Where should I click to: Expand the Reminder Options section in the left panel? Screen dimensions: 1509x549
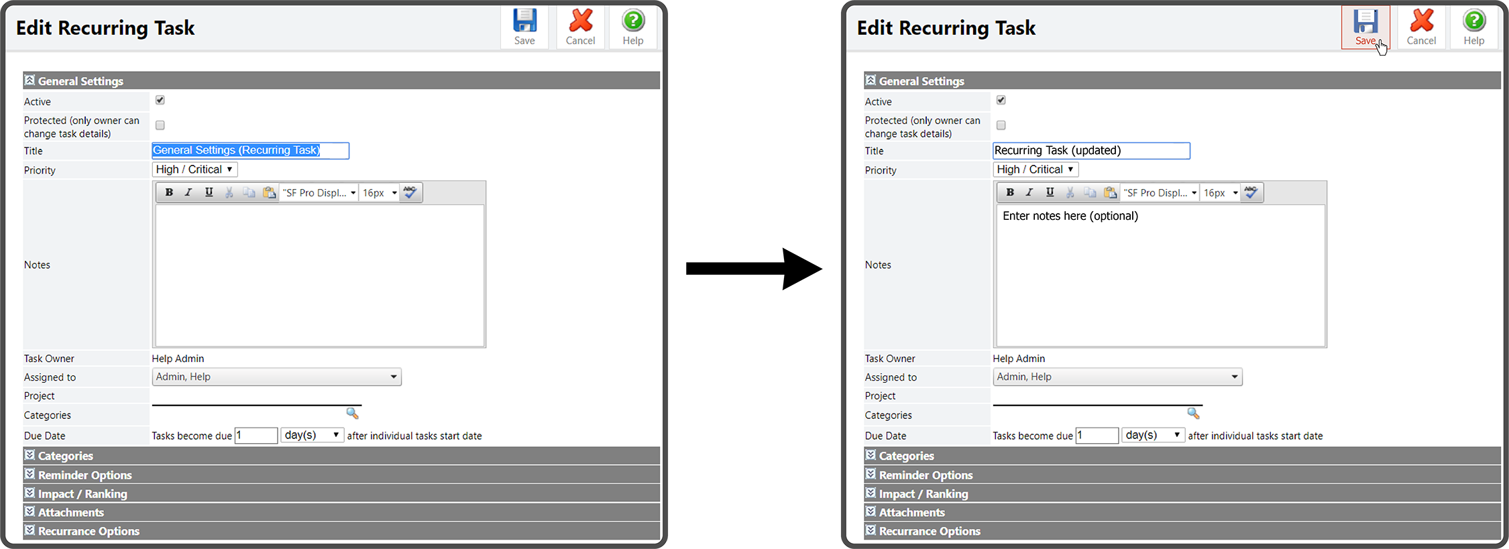[x=85, y=475]
